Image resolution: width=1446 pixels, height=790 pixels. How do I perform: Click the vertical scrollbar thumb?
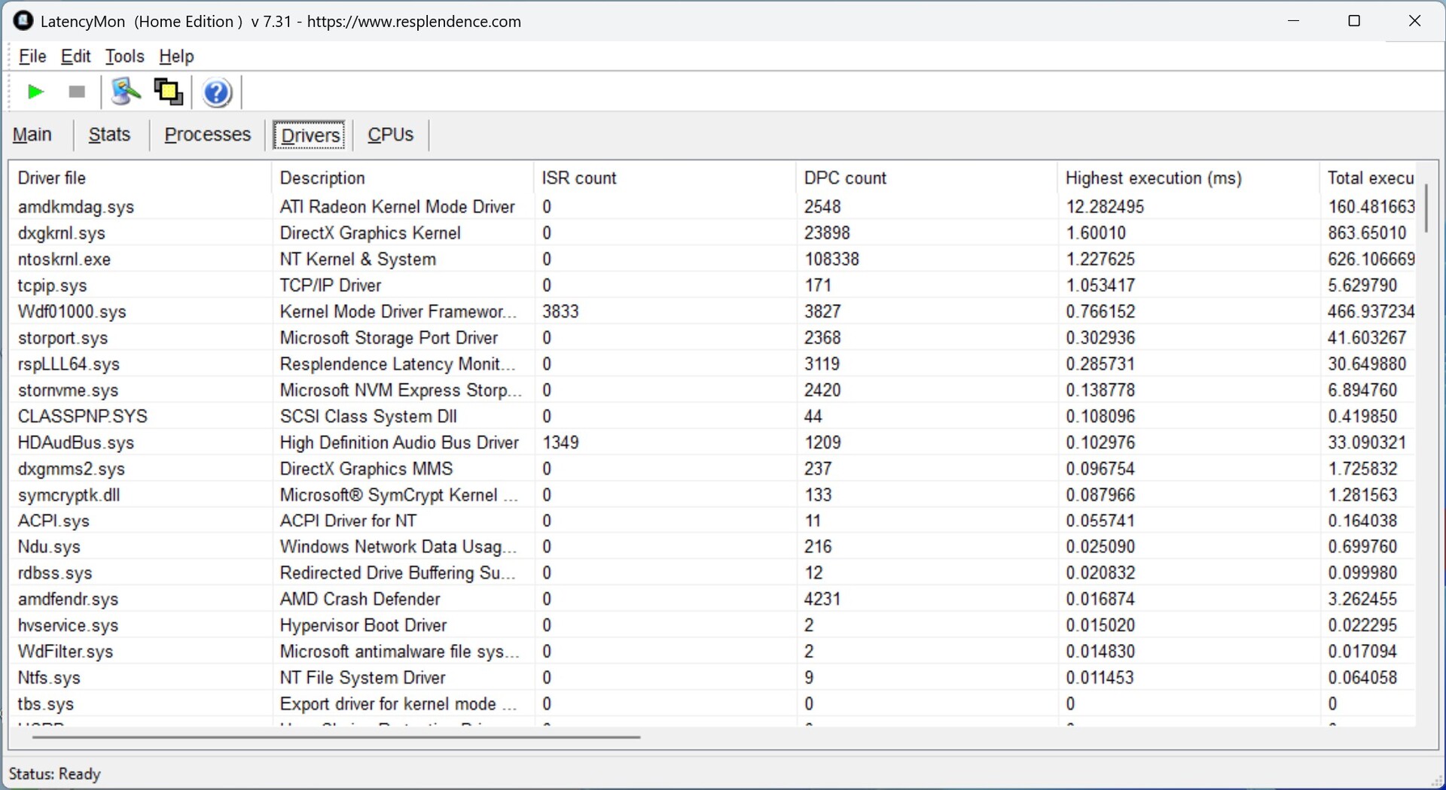pos(1426,207)
